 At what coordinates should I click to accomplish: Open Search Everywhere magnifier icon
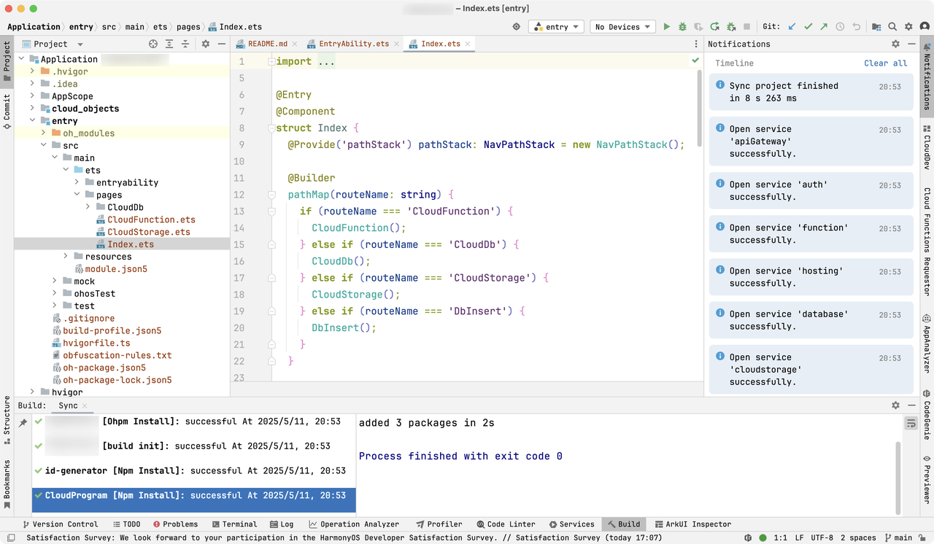pos(892,27)
